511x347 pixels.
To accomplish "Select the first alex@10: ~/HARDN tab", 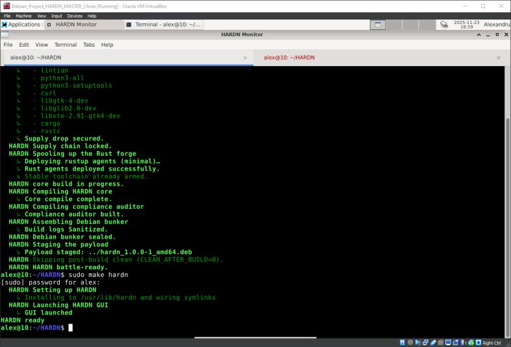I will 127,58.
